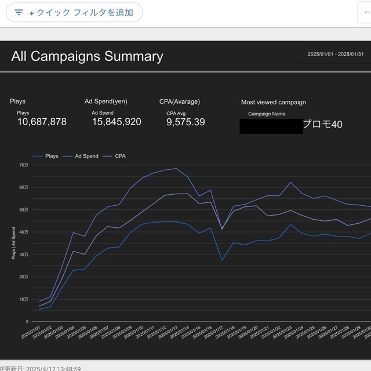Image resolution: width=371 pixels, height=371 pixels.
Task: Toggle the Ad Spend series in legend
Action: [x=86, y=156]
